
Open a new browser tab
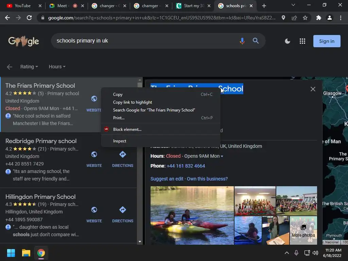coord(264,6)
